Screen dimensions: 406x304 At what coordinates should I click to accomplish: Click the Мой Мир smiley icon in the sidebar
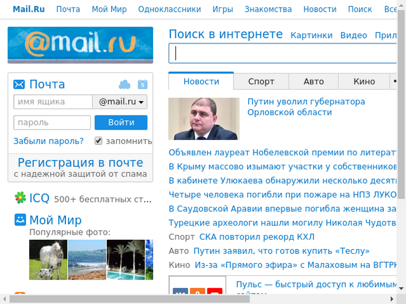click(20, 220)
